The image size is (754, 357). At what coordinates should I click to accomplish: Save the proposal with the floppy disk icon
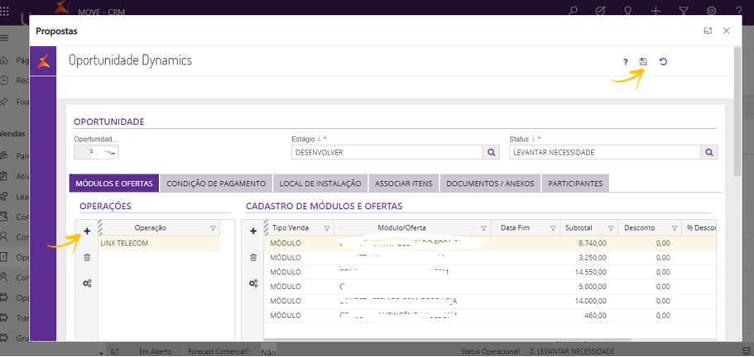tap(643, 61)
